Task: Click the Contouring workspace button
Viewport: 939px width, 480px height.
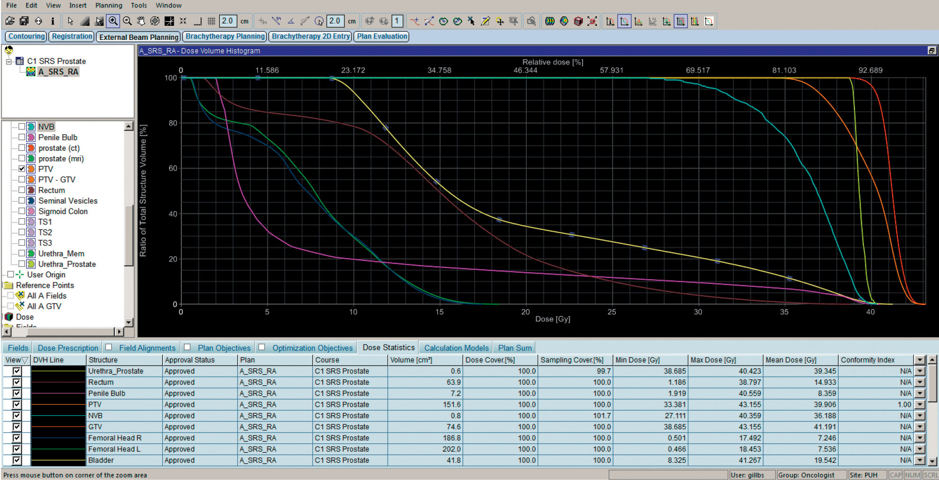Action: [26, 36]
